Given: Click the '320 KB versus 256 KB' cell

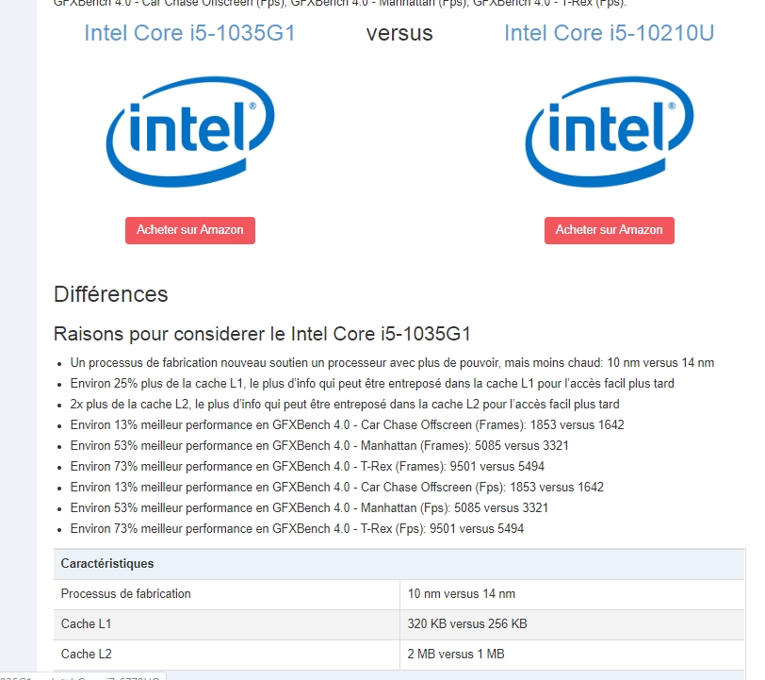Looking at the screenshot, I should pyautogui.click(x=467, y=624).
